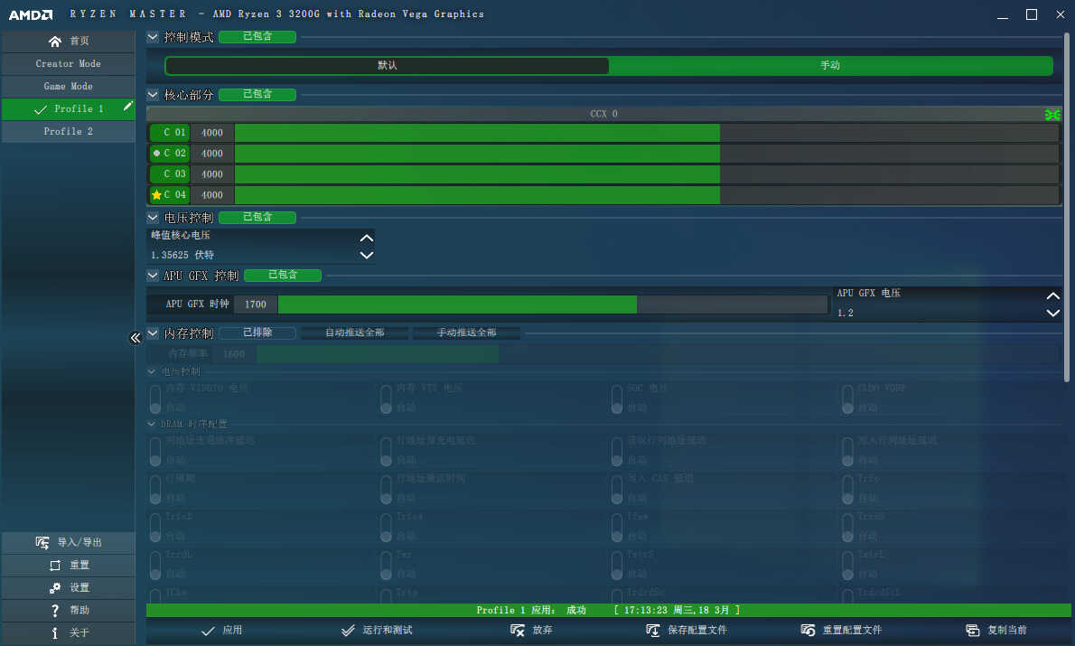Click 运行和测试 button
1075x646 pixels.
[377, 631]
